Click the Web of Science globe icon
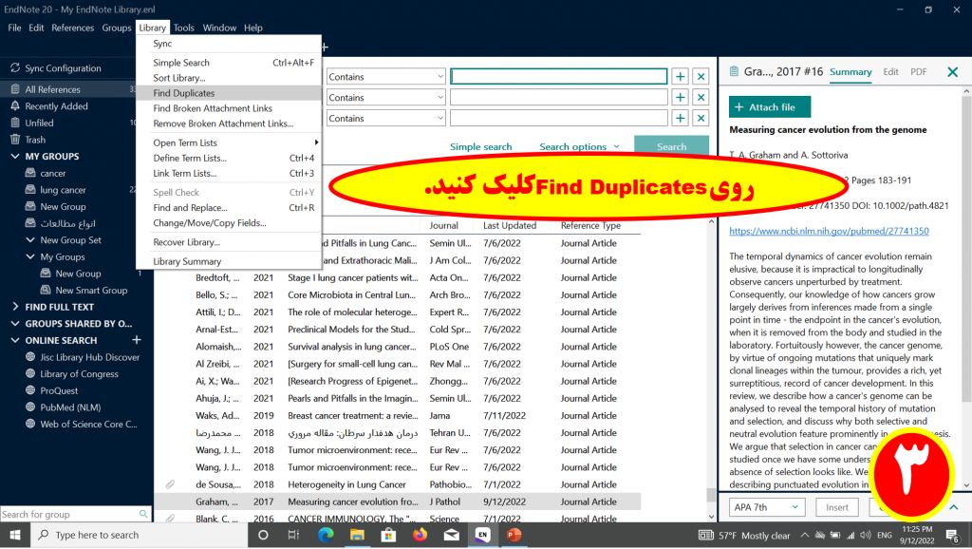This screenshot has height=549, width=972. click(30, 424)
